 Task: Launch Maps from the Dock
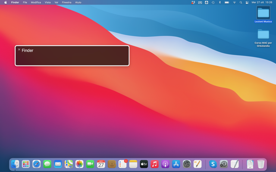69,164
